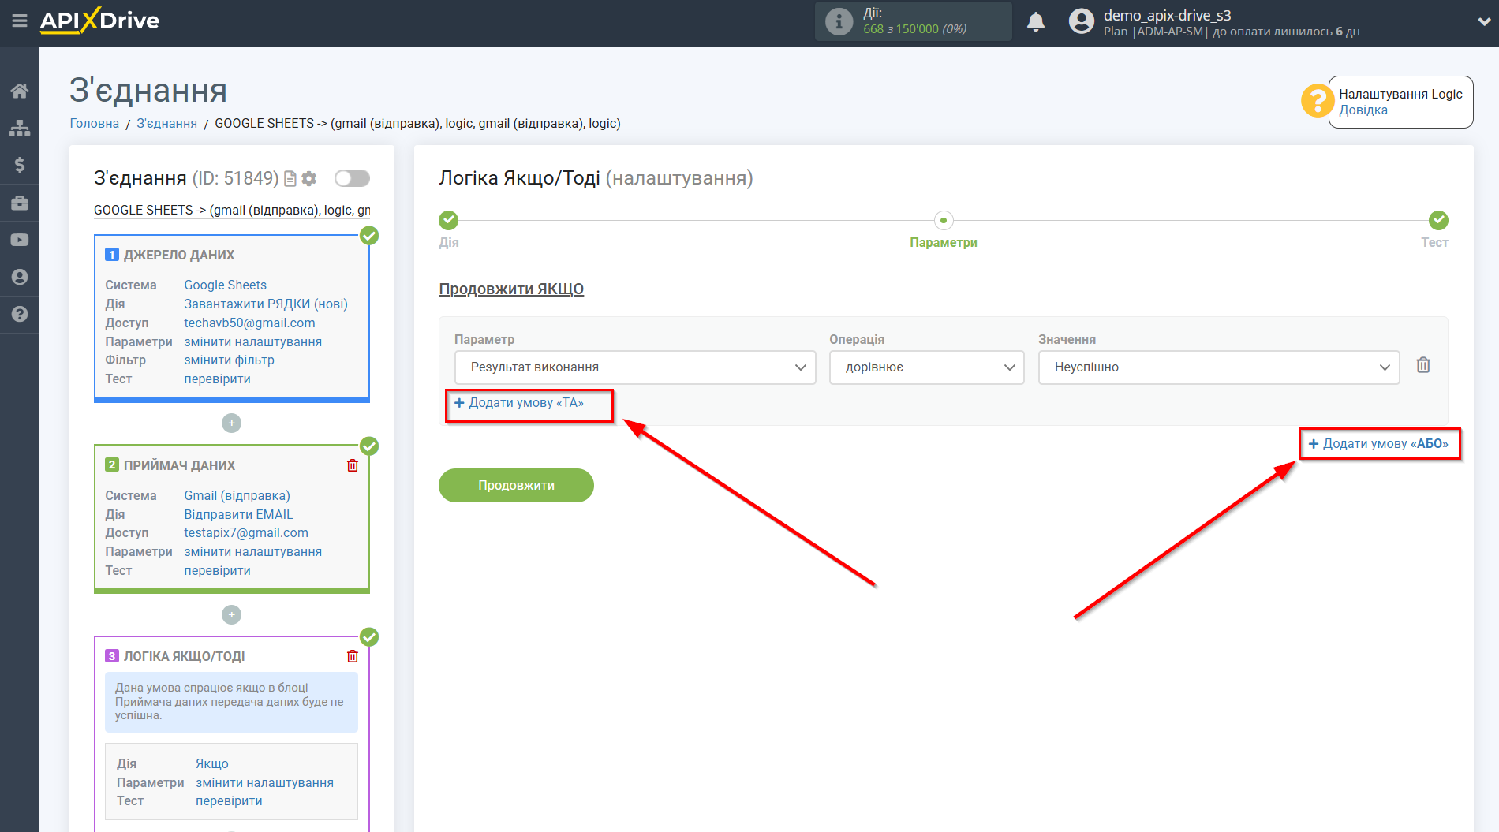The height and width of the screenshot is (832, 1499).
Task: Delete the Логіка Якщо/Тоді block
Action: click(353, 656)
